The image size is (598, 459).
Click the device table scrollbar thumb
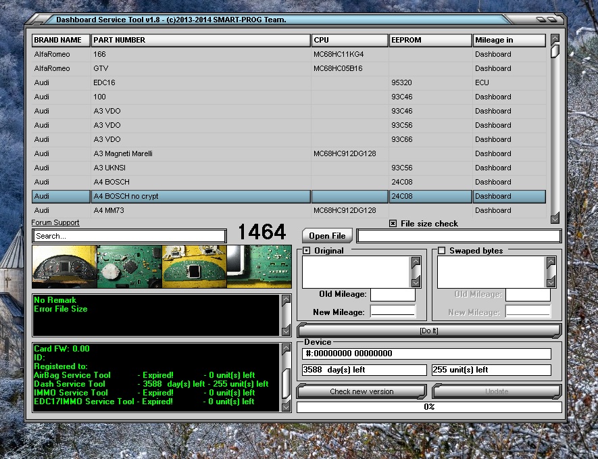click(555, 51)
